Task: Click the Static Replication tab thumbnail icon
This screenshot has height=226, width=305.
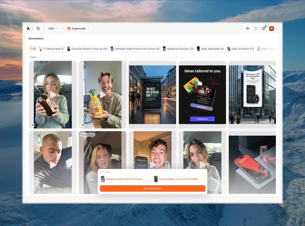Action: pos(198,49)
